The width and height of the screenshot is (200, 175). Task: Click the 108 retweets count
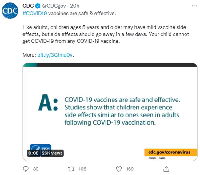82,169
